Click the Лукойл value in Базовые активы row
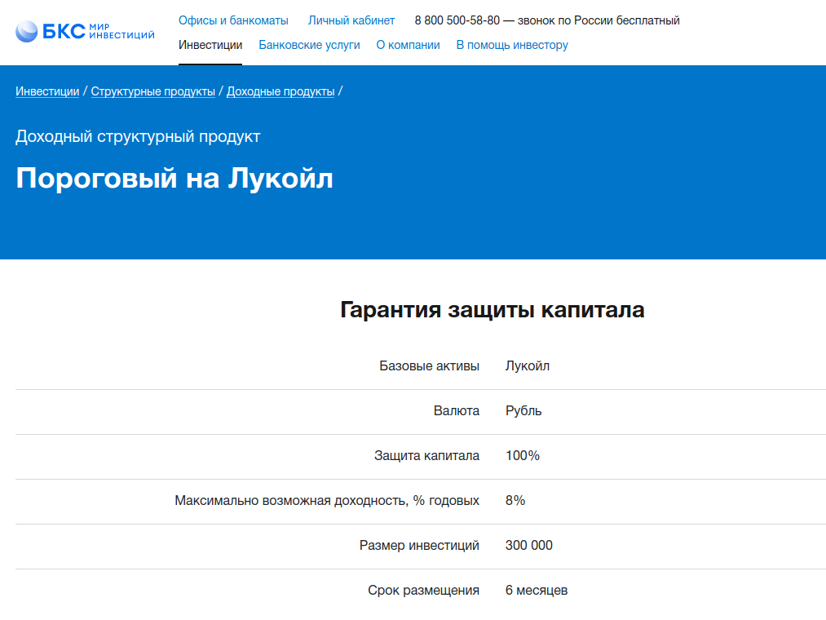 click(528, 365)
